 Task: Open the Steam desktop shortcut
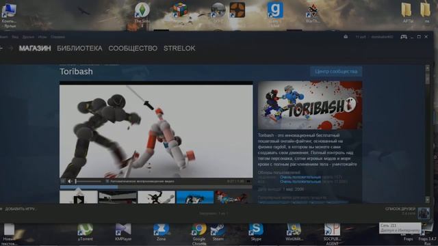click(x=218, y=232)
